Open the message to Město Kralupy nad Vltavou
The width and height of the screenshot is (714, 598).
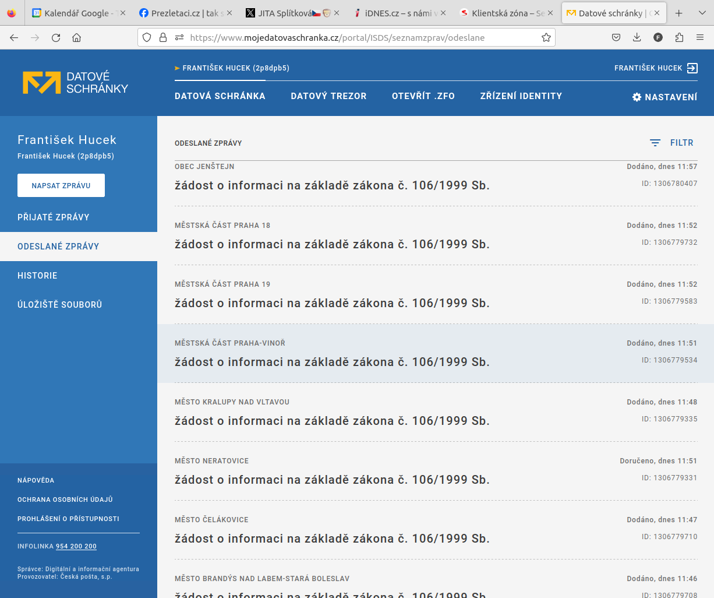[x=436, y=412]
